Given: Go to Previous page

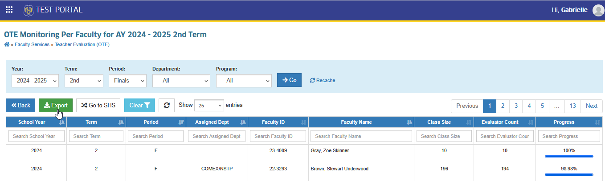Looking at the screenshot, I should (x=467, y=106).
